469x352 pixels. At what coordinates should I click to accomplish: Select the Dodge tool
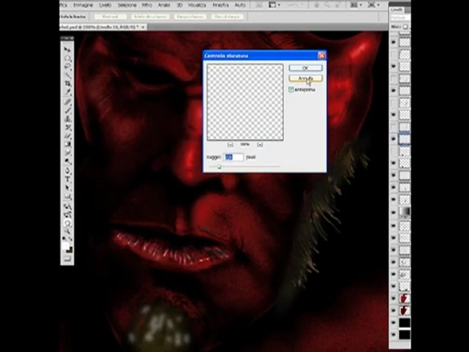pyautogui.click(x=67, y=162)
